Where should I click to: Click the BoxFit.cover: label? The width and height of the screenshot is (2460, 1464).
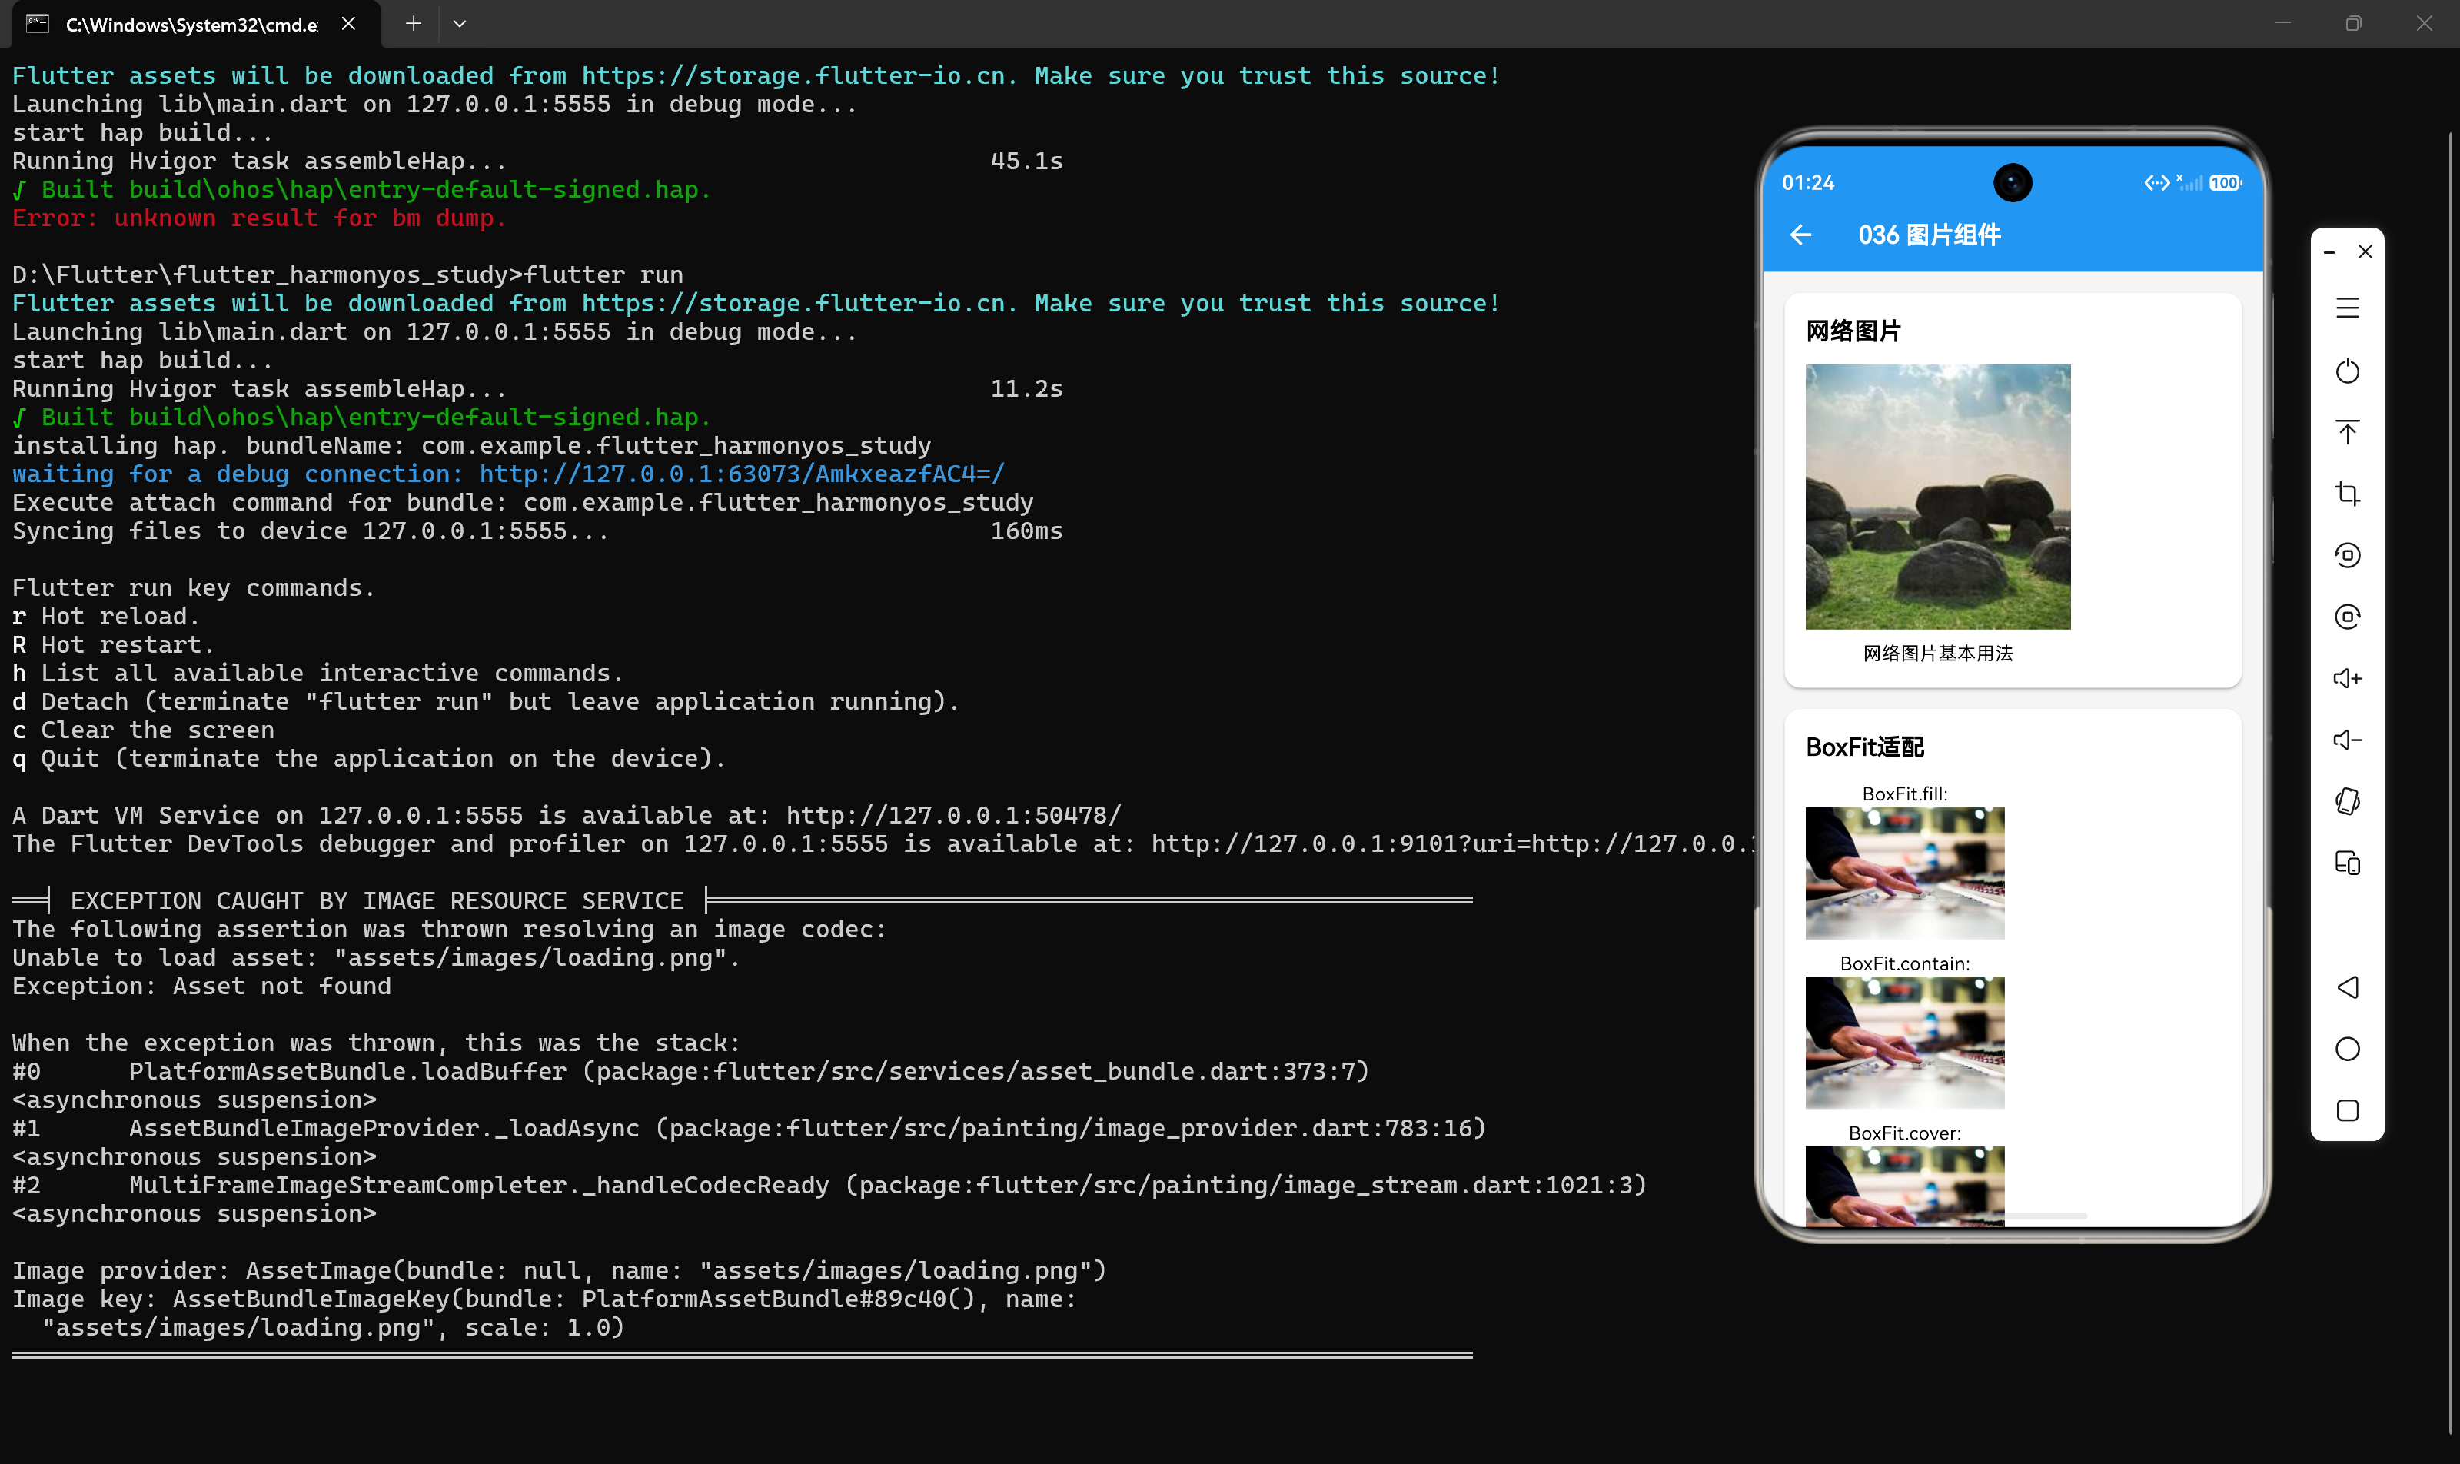1905,1133
